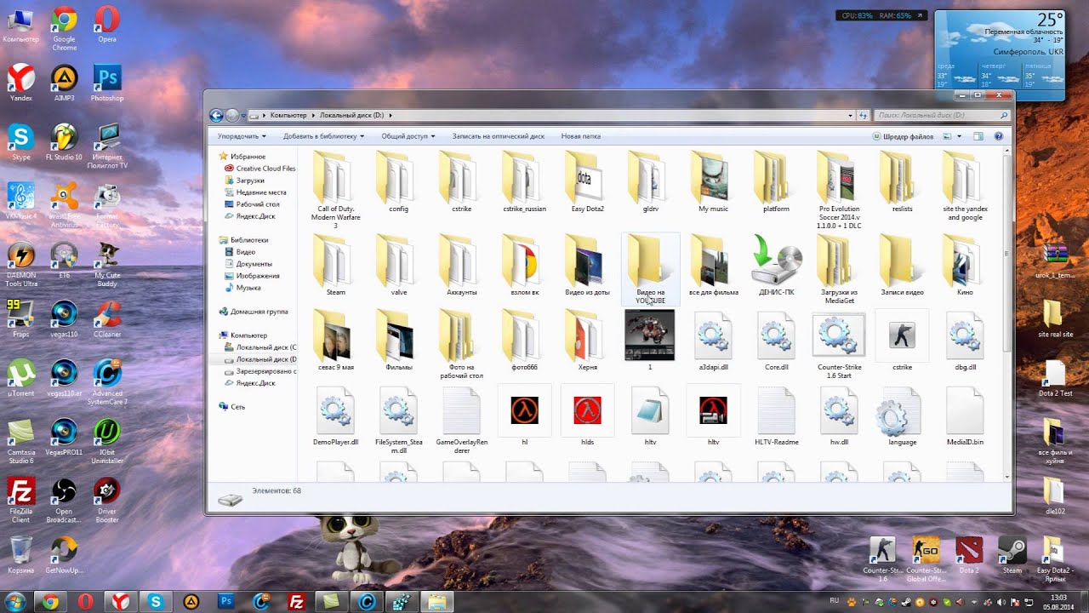The image size is (1089, 613).
Task: Open Explorer help button
Action: (999, 136)
